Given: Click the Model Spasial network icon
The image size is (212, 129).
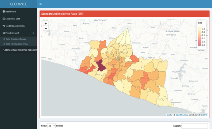Looking at the screenshot, I should (x=4, y=26).
